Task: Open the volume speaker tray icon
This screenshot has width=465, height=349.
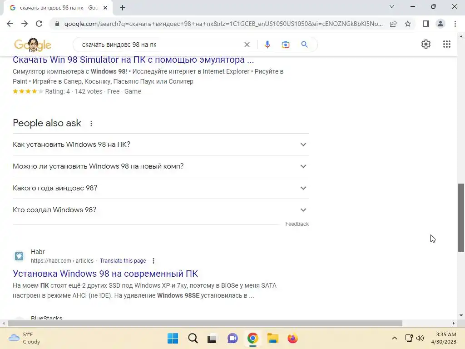Action: click(x=420, y=338)
